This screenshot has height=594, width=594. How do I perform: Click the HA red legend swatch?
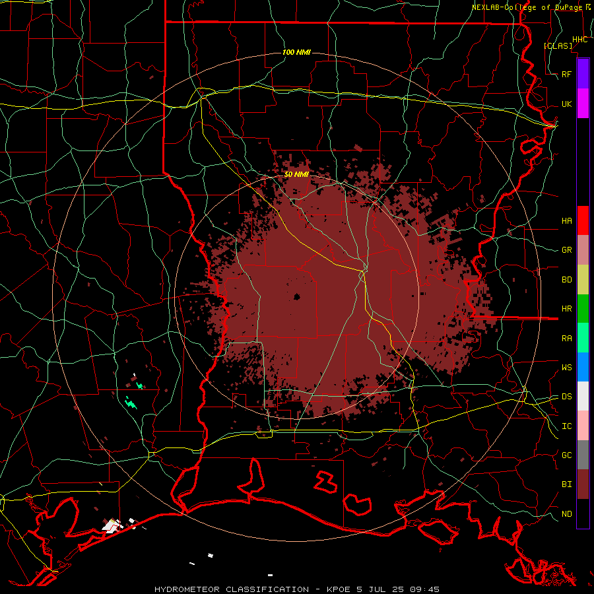click(x=583, y=220)
